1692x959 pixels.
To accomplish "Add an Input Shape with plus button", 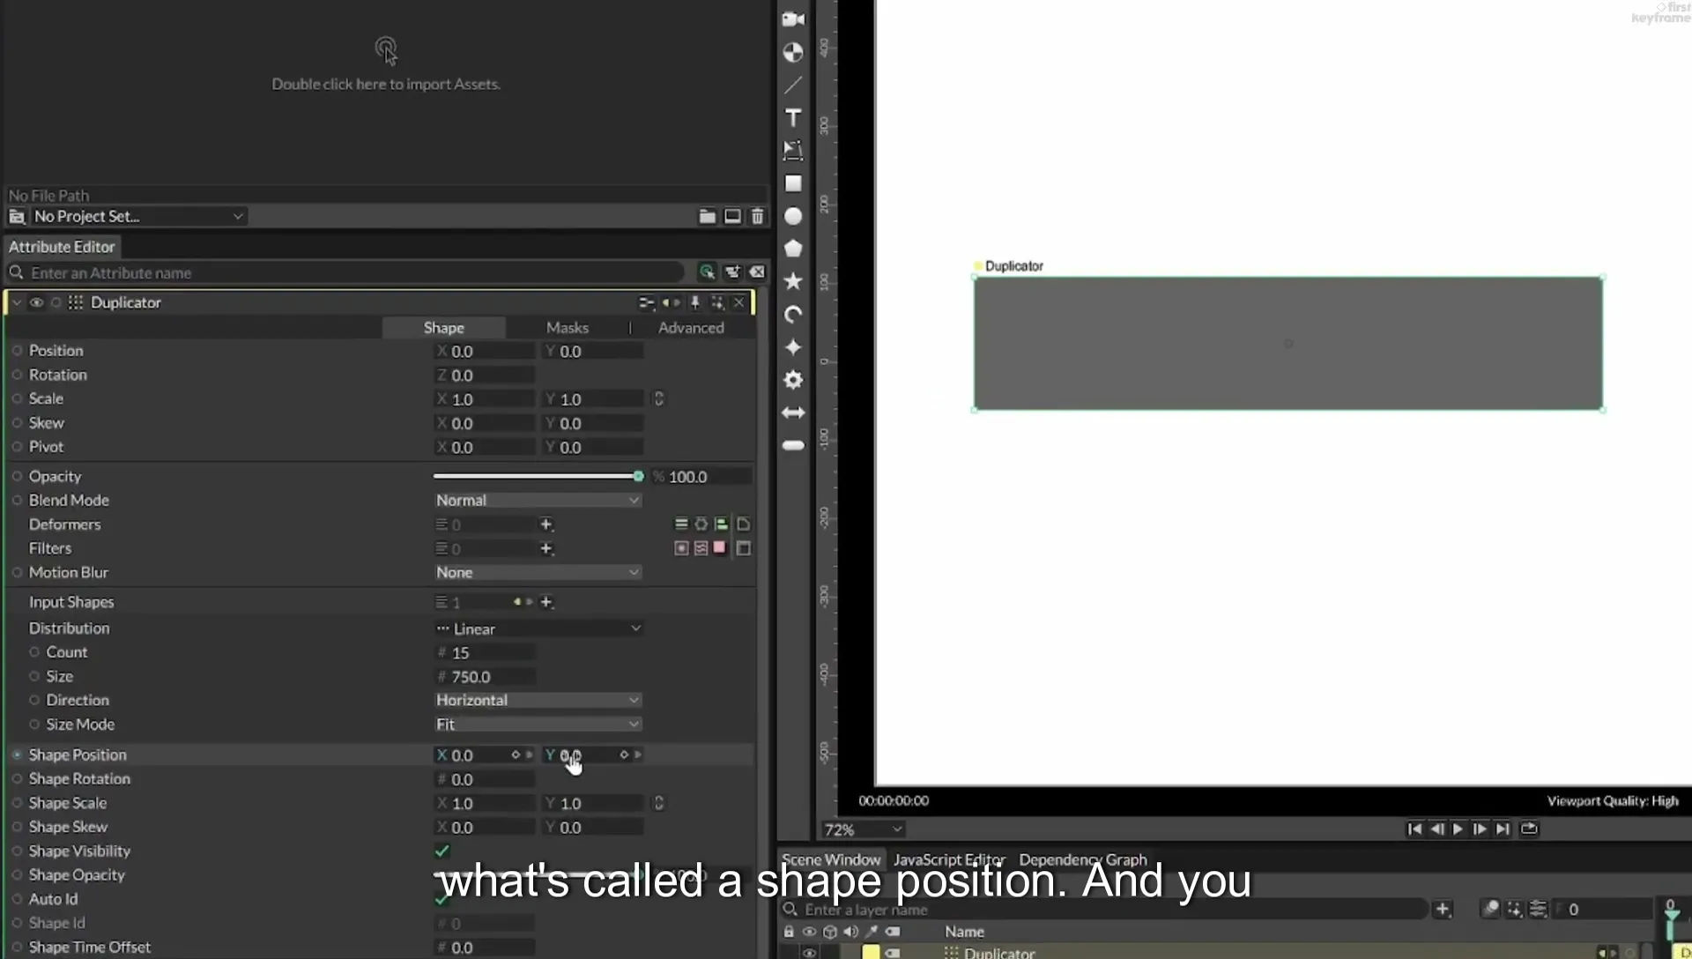I will [546, 602].
